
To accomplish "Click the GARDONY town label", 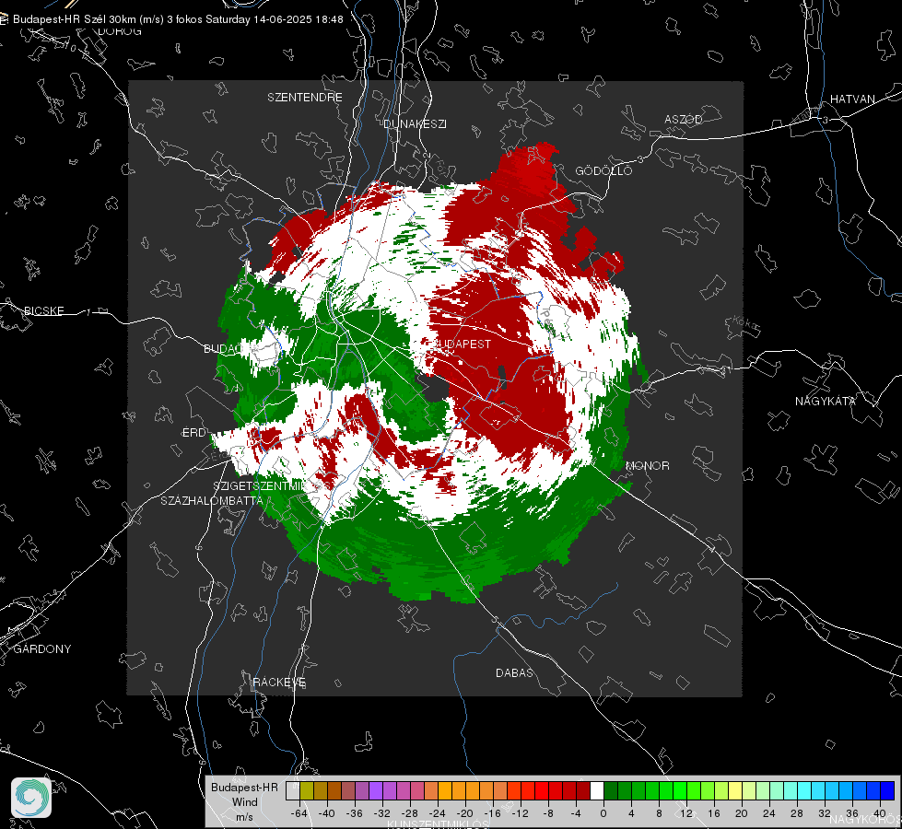I will click(x=42, y=649).
